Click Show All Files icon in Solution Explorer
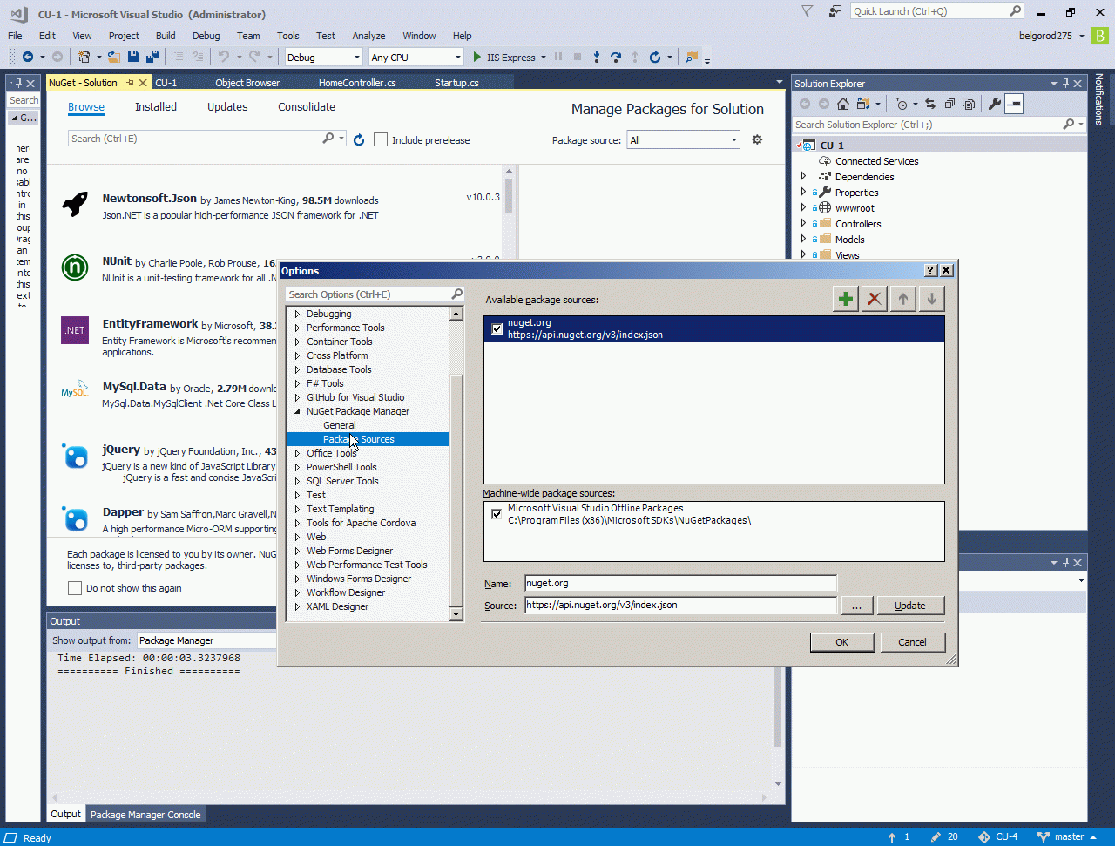1115x846 pixels. click(969, 104)
